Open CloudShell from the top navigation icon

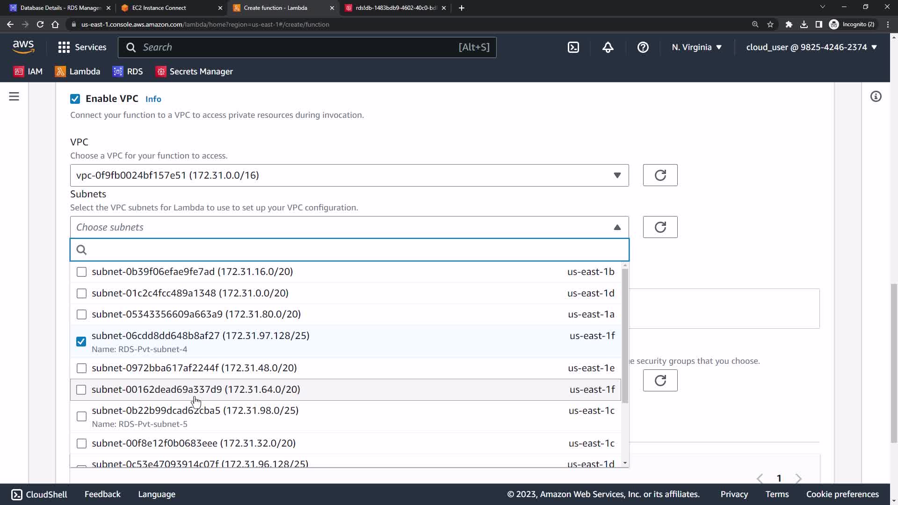coord(573,47)
